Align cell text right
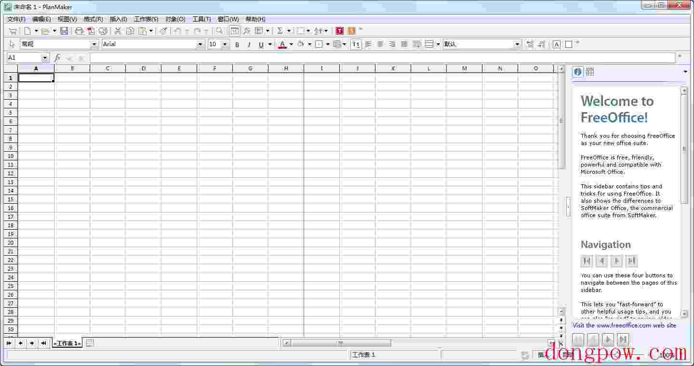 pos(392,44)
